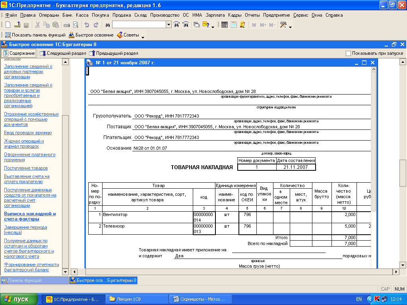Open the Отчеты menu
Viewport: 407px width, 305px height.
[x=252, y=15]
